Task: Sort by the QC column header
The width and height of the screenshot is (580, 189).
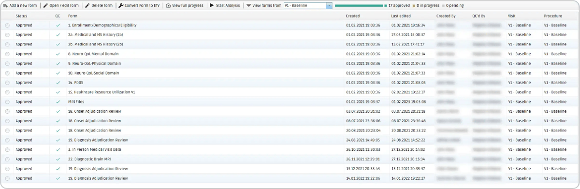Action: point(58,16)
